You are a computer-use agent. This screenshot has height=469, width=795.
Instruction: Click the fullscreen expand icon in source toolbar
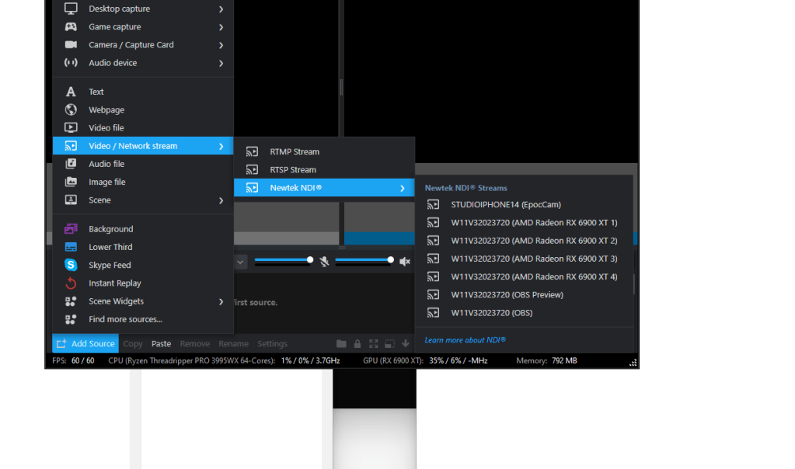tap(374, 344)
